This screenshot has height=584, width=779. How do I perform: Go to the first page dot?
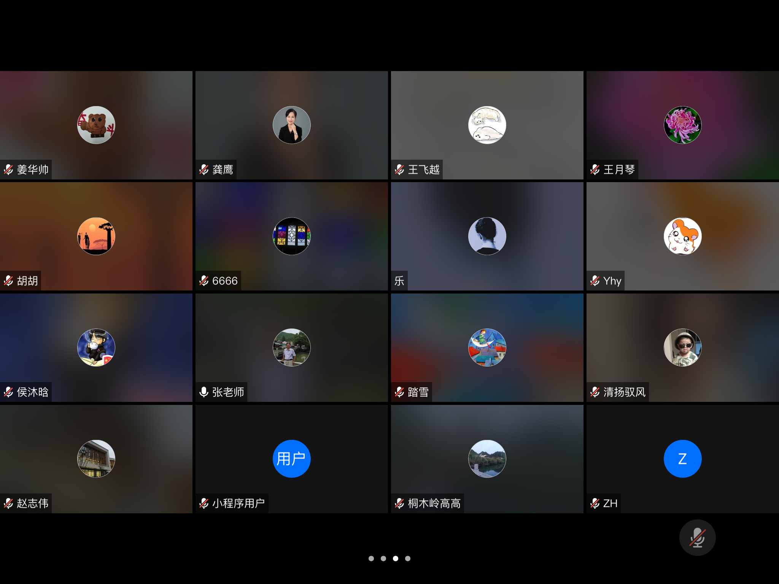371,559
